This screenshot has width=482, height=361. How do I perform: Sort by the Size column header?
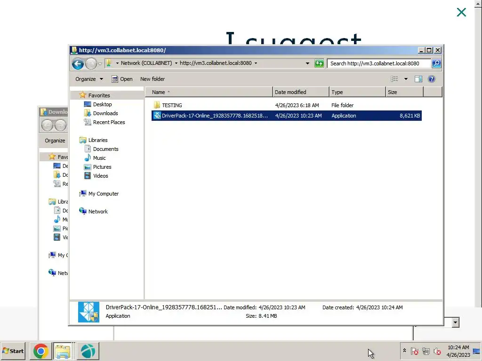(404, 92)
